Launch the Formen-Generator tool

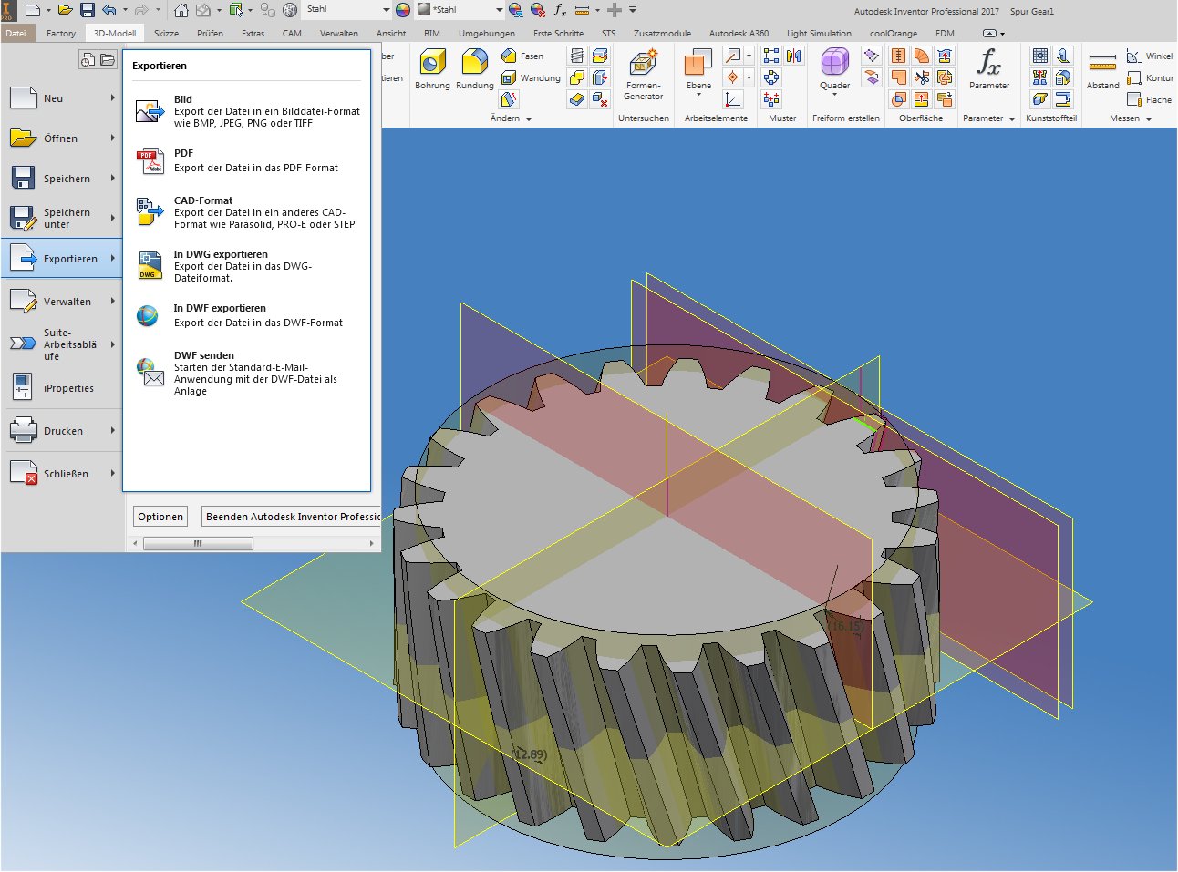[643, 74]
